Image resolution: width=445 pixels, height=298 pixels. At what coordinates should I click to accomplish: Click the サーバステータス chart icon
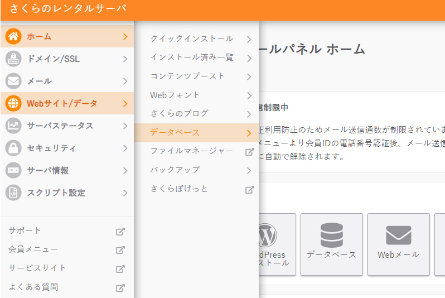[x=13, y=126]
